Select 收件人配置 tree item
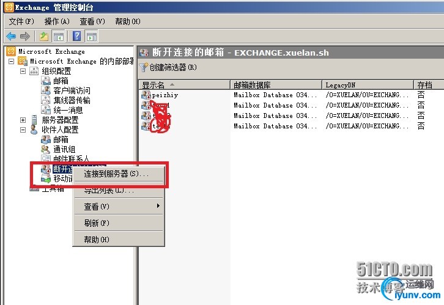Viewport: 444px width, 305px height. (x=60, y=130)
